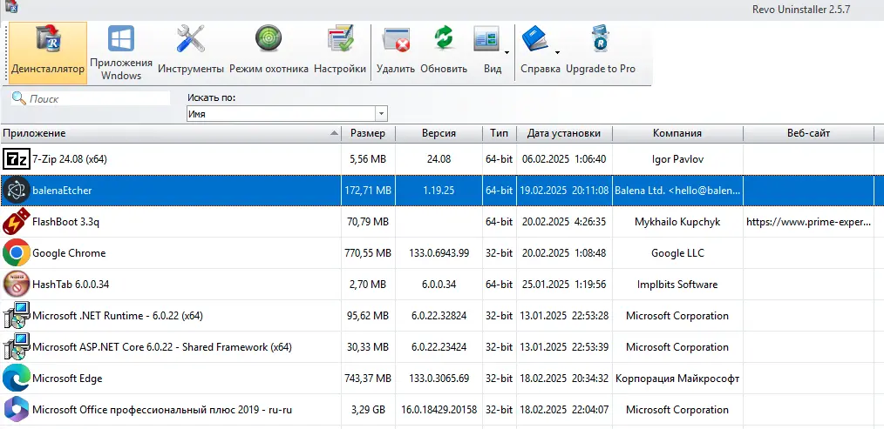Viewport: 884px width, 429px height.
Task: Click the Mykhailo Kupchyk company cell
Action: (677, 222)
